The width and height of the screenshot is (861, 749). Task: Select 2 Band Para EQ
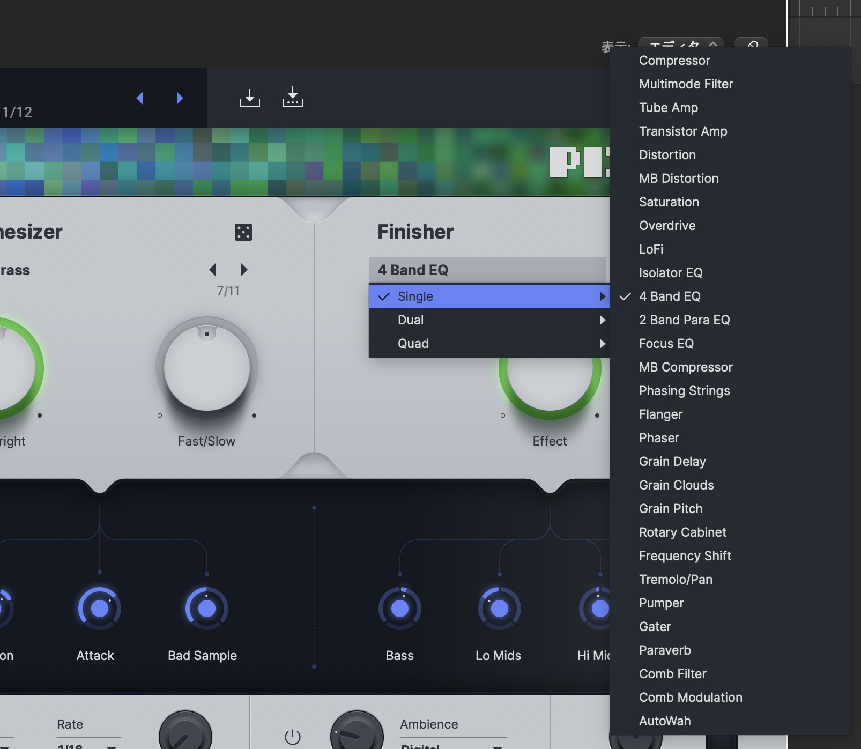(731, 320)
